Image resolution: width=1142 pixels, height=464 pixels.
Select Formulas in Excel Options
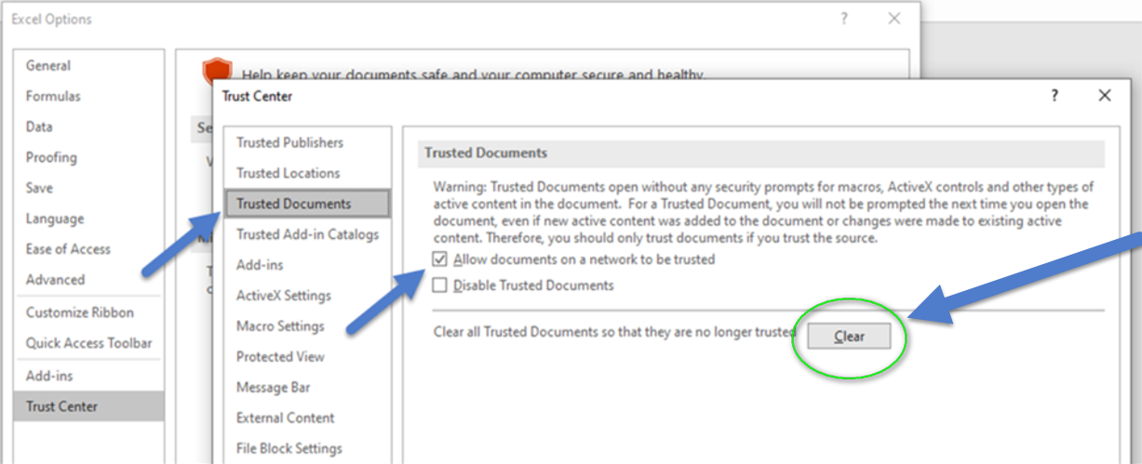pos(53,97)
